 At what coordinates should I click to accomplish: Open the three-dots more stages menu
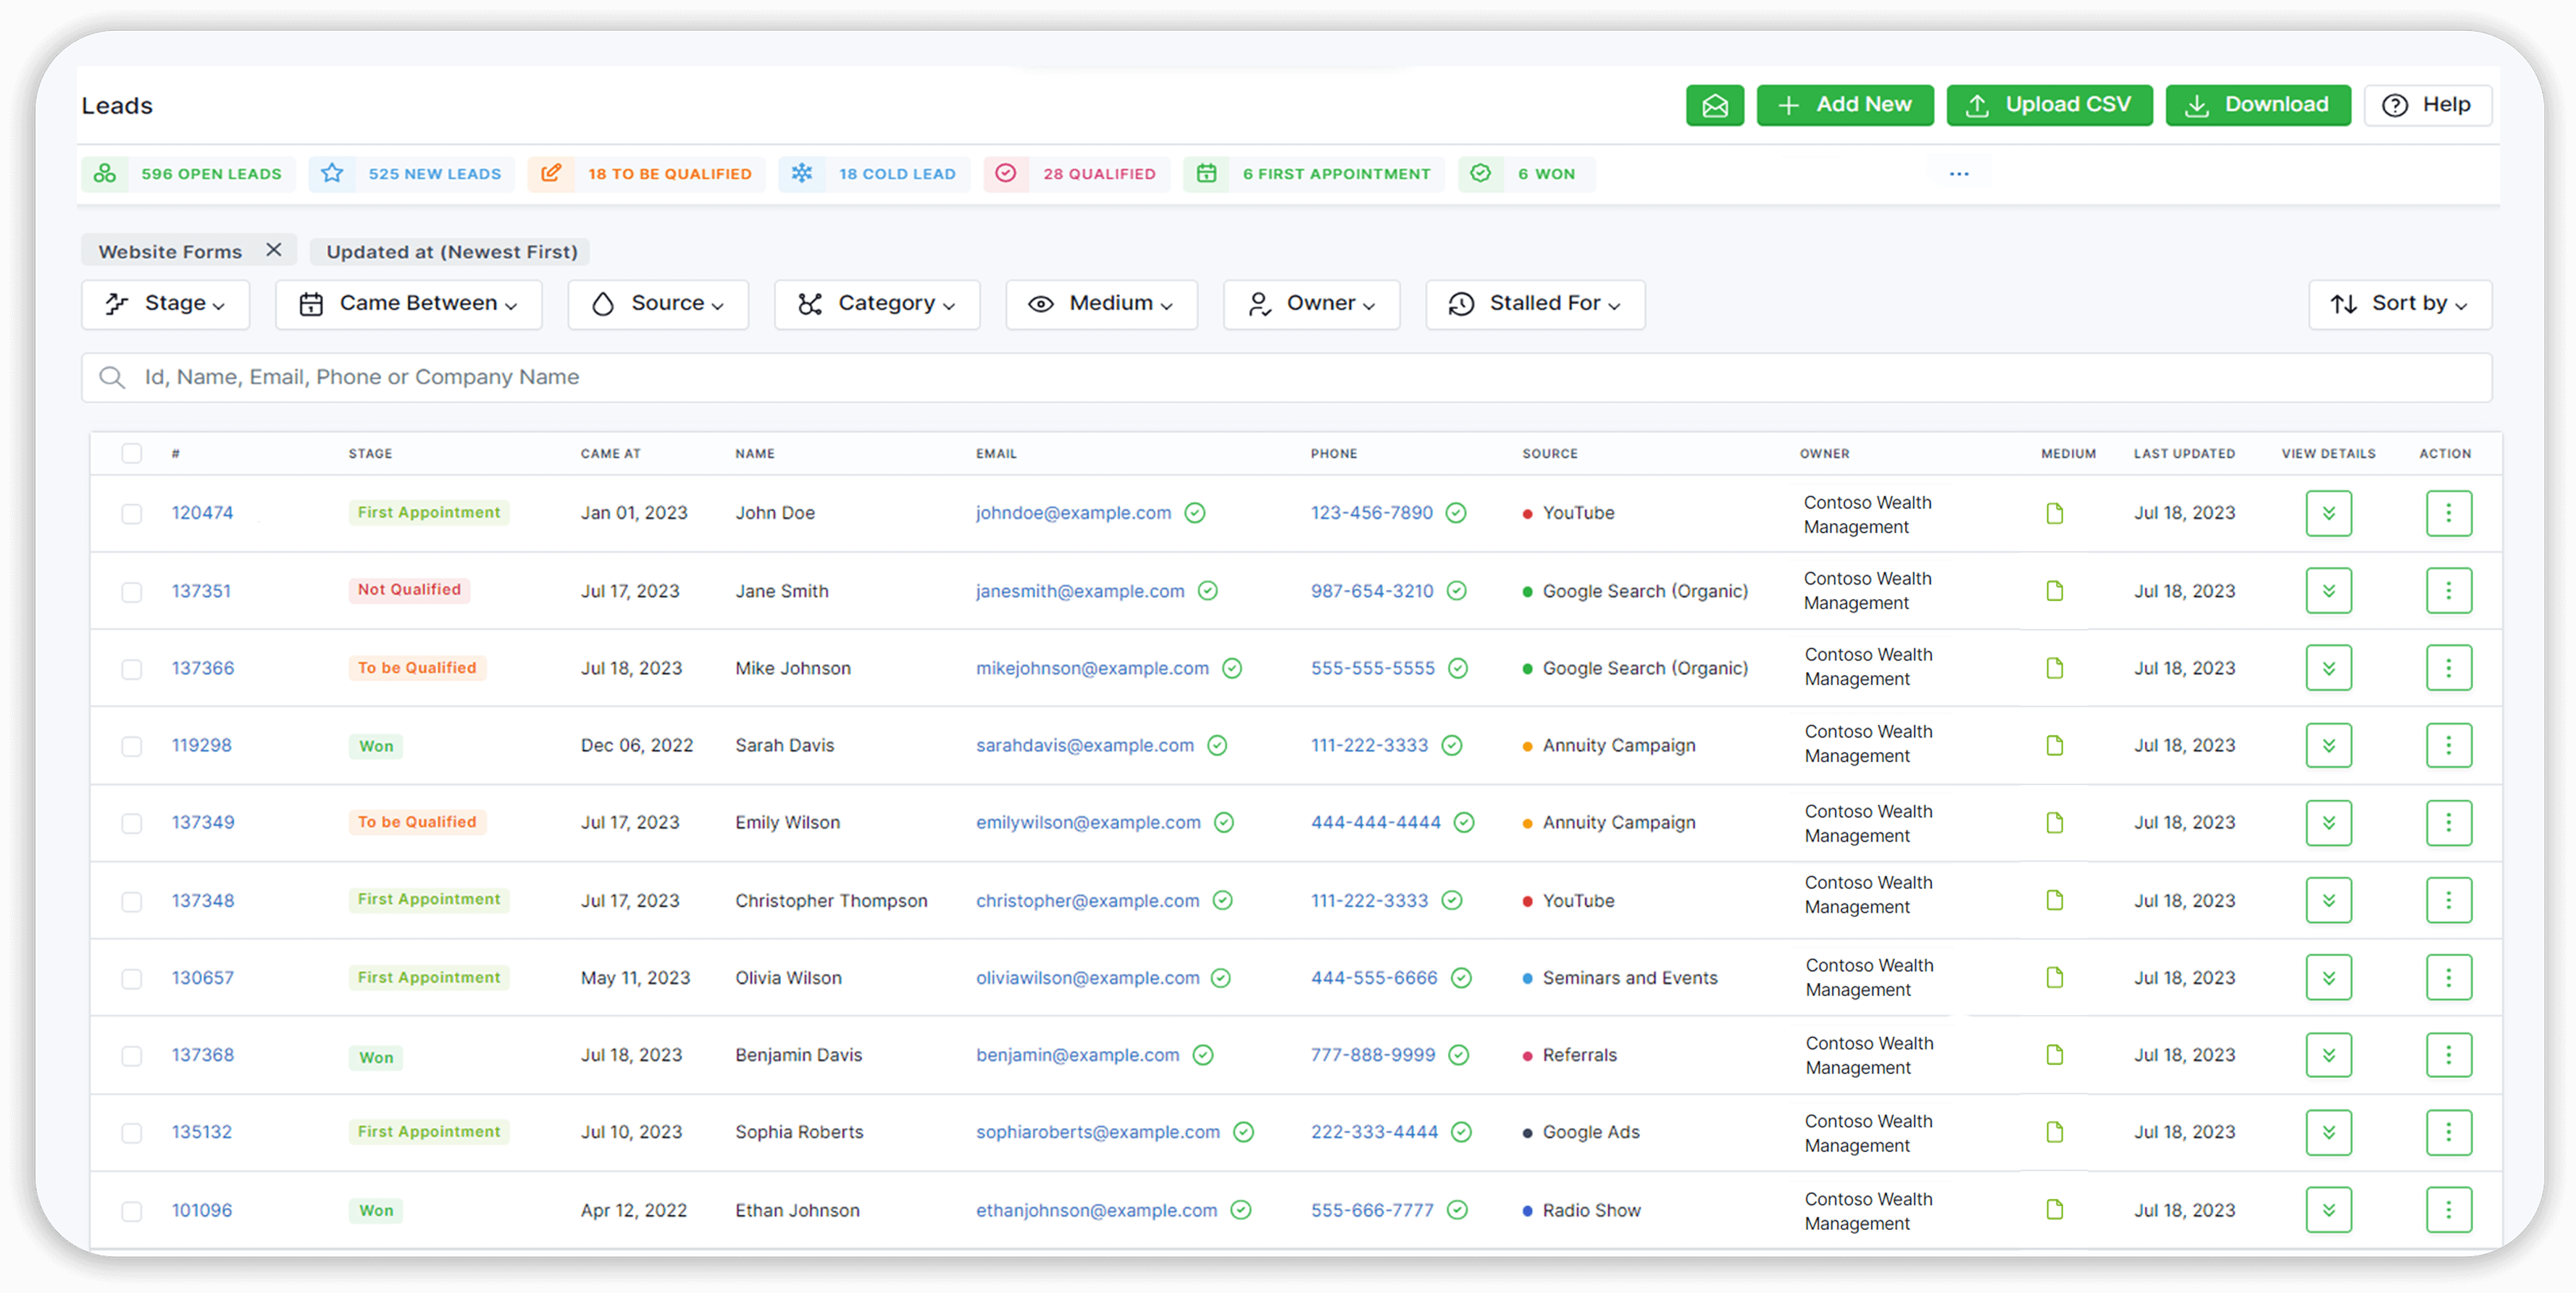tap(1958, 174)
